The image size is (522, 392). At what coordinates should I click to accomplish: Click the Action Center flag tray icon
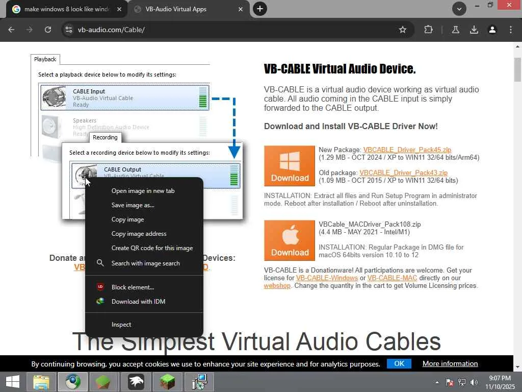point(450,382)
